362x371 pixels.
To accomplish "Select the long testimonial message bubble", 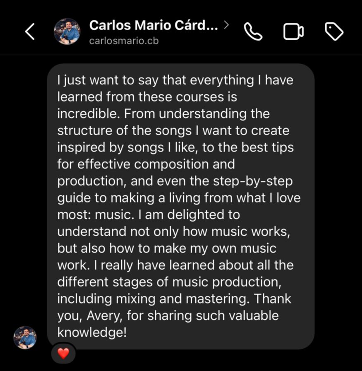I will (180, 206).
